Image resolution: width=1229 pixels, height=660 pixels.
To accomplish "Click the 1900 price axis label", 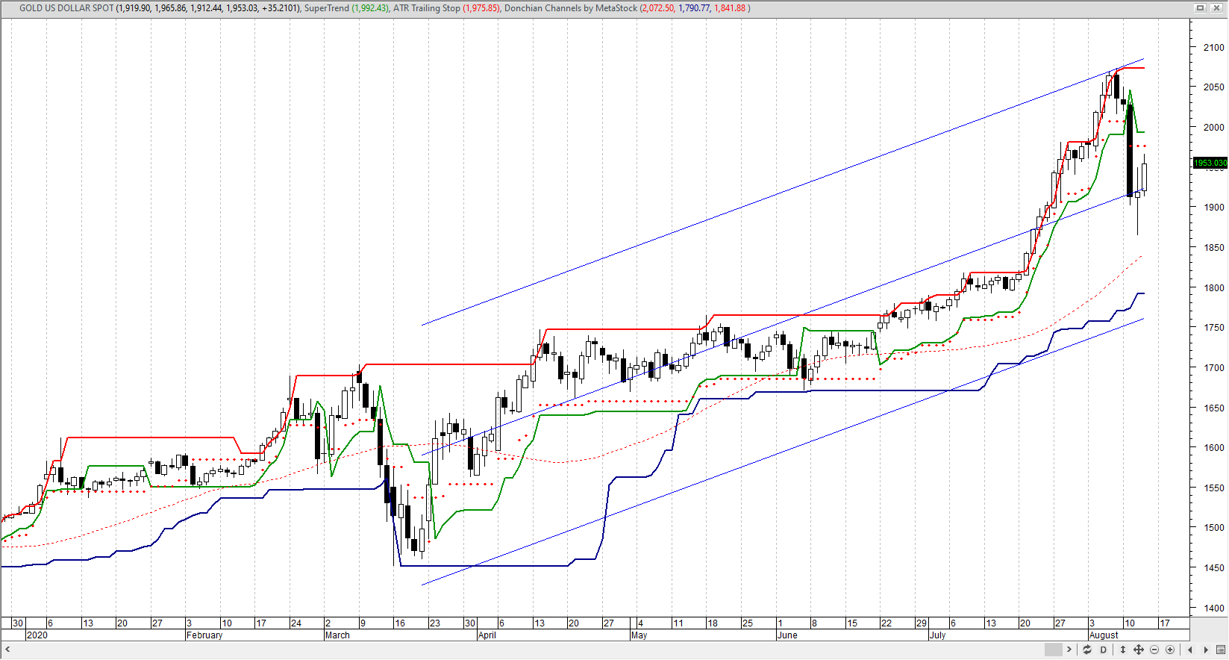I will pos(1214,208).
